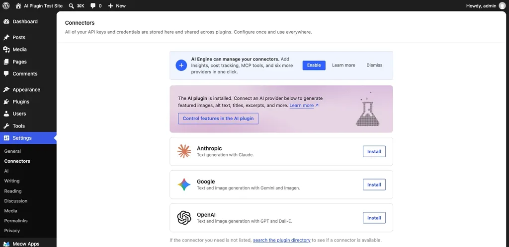Click the WordPress logo icon
Viewport: 509px width, 247px height.
[x=6, y=5]
